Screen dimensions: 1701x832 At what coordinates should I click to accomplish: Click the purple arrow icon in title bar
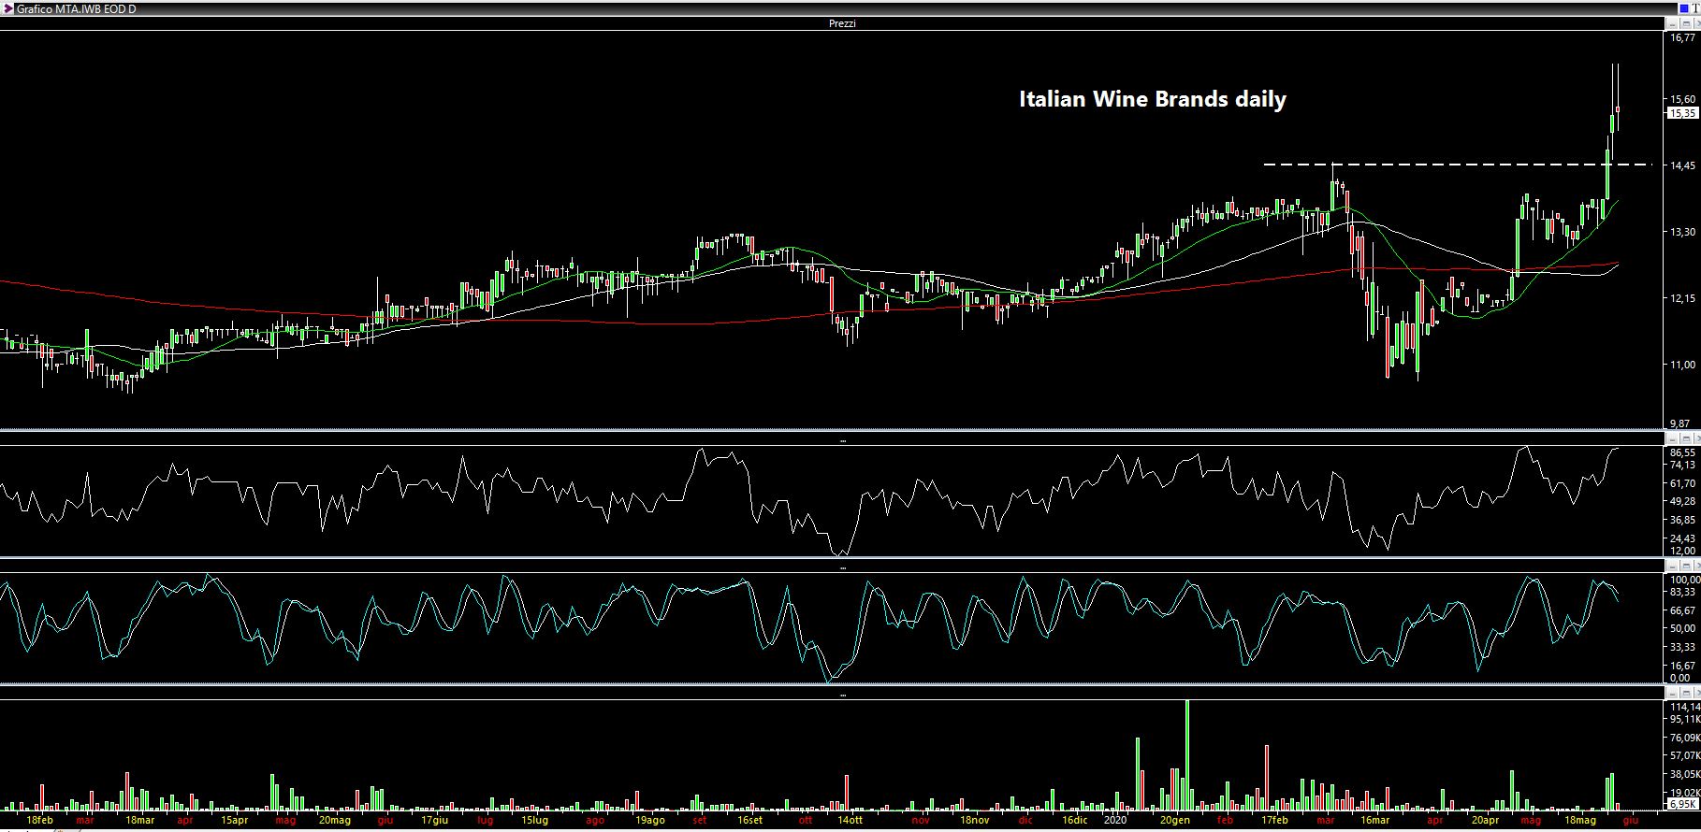[x=7, y=8]
